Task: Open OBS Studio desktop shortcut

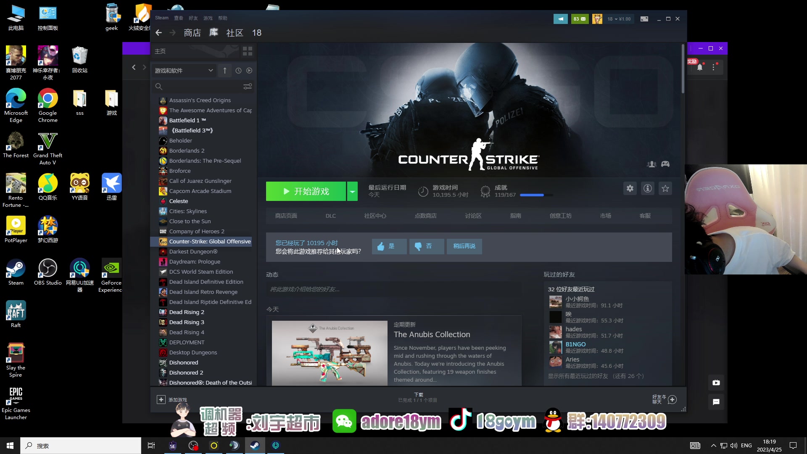Action: click(x=48, y=272)
